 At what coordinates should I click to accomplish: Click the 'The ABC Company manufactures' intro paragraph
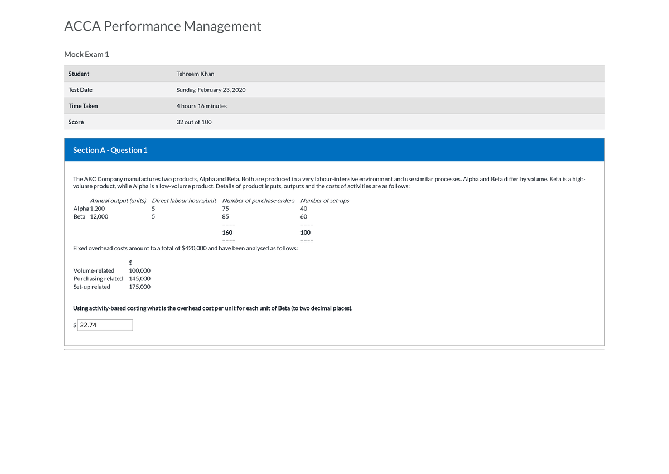[x=329, y=183]
